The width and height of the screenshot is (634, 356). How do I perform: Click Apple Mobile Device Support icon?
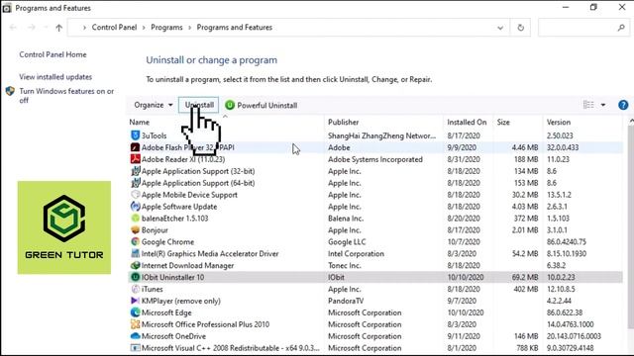point(135,195)
